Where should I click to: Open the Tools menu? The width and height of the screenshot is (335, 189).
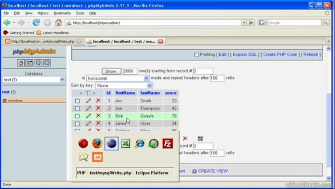[80, 13]
